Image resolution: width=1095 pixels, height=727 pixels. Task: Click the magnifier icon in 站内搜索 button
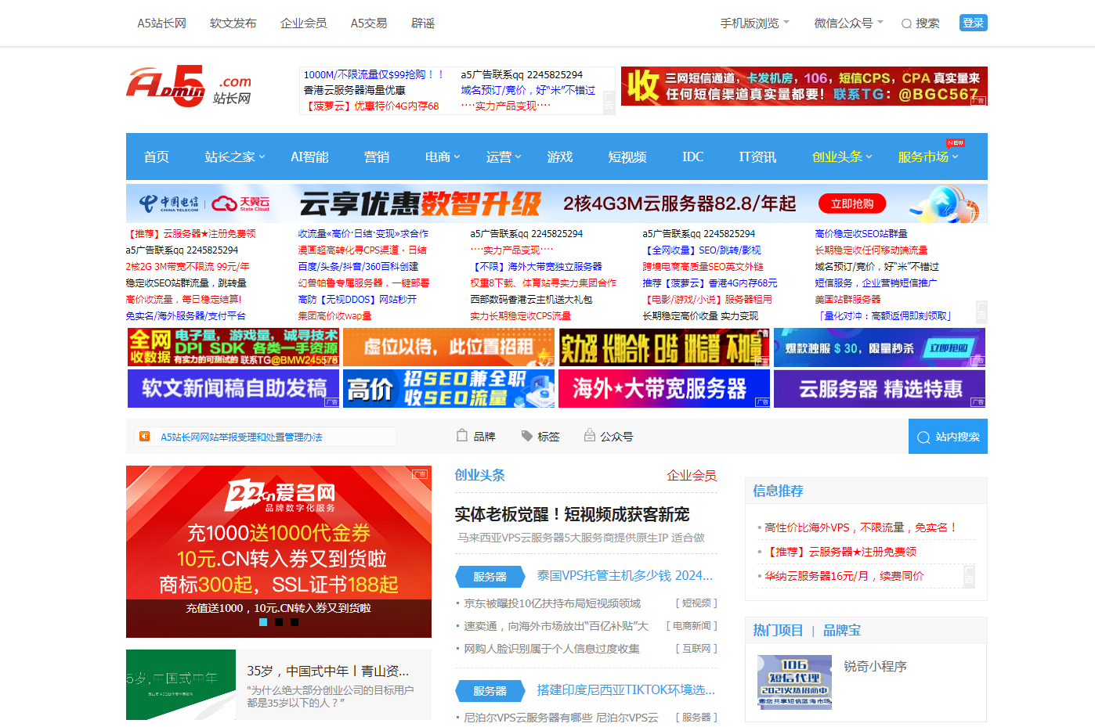[x=923, y=437]
